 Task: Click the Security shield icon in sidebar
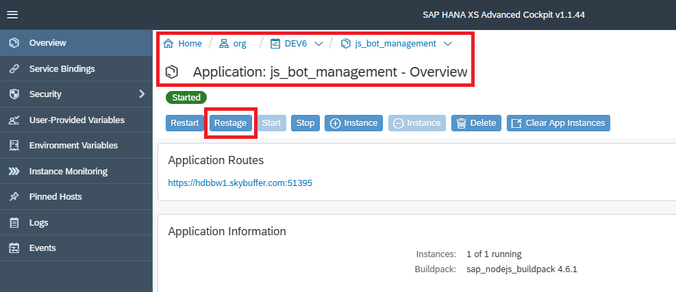(14, 94)
